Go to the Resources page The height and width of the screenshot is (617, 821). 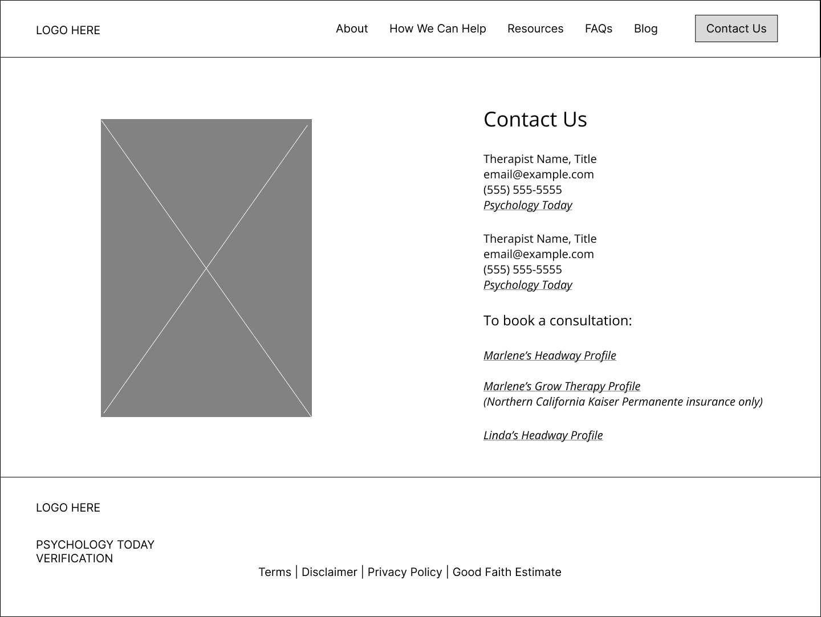pyautogui.click(x=535, y=28)
